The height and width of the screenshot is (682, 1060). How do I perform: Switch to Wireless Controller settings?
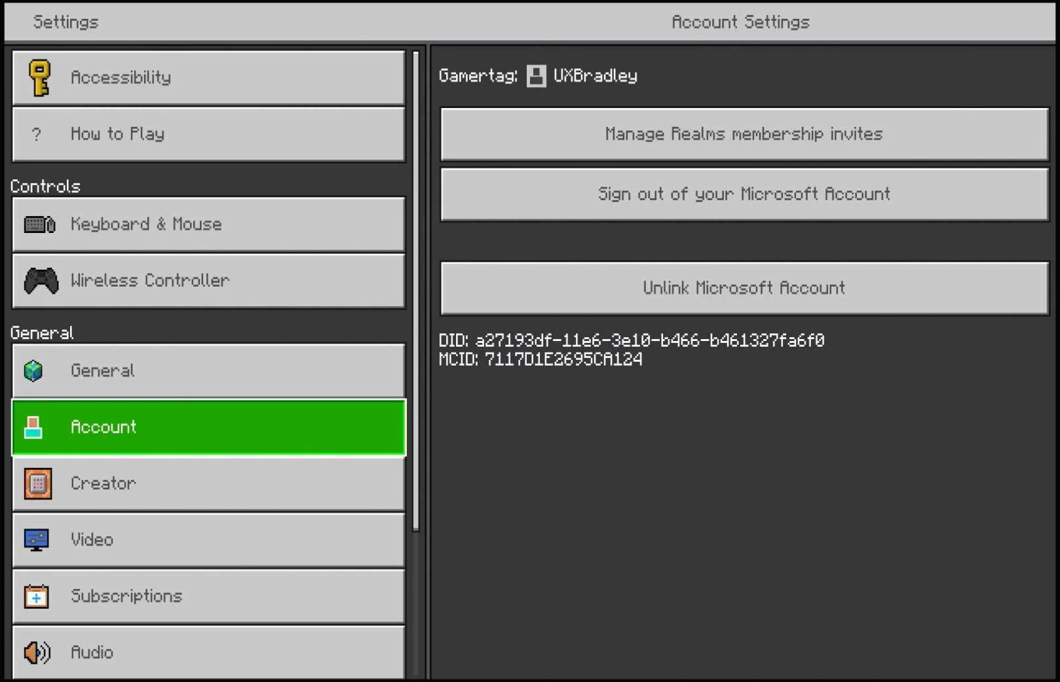point(208,281)
